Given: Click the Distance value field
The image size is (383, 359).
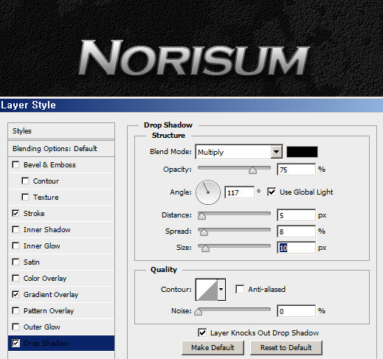Looking at the screenshot, I should click(x=296, y=215).
